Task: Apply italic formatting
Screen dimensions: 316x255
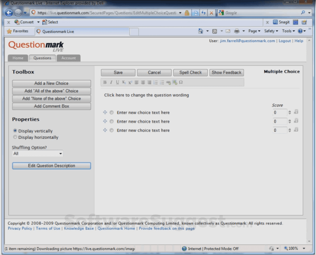Action: pyautogui.click(x=111, y=82)
